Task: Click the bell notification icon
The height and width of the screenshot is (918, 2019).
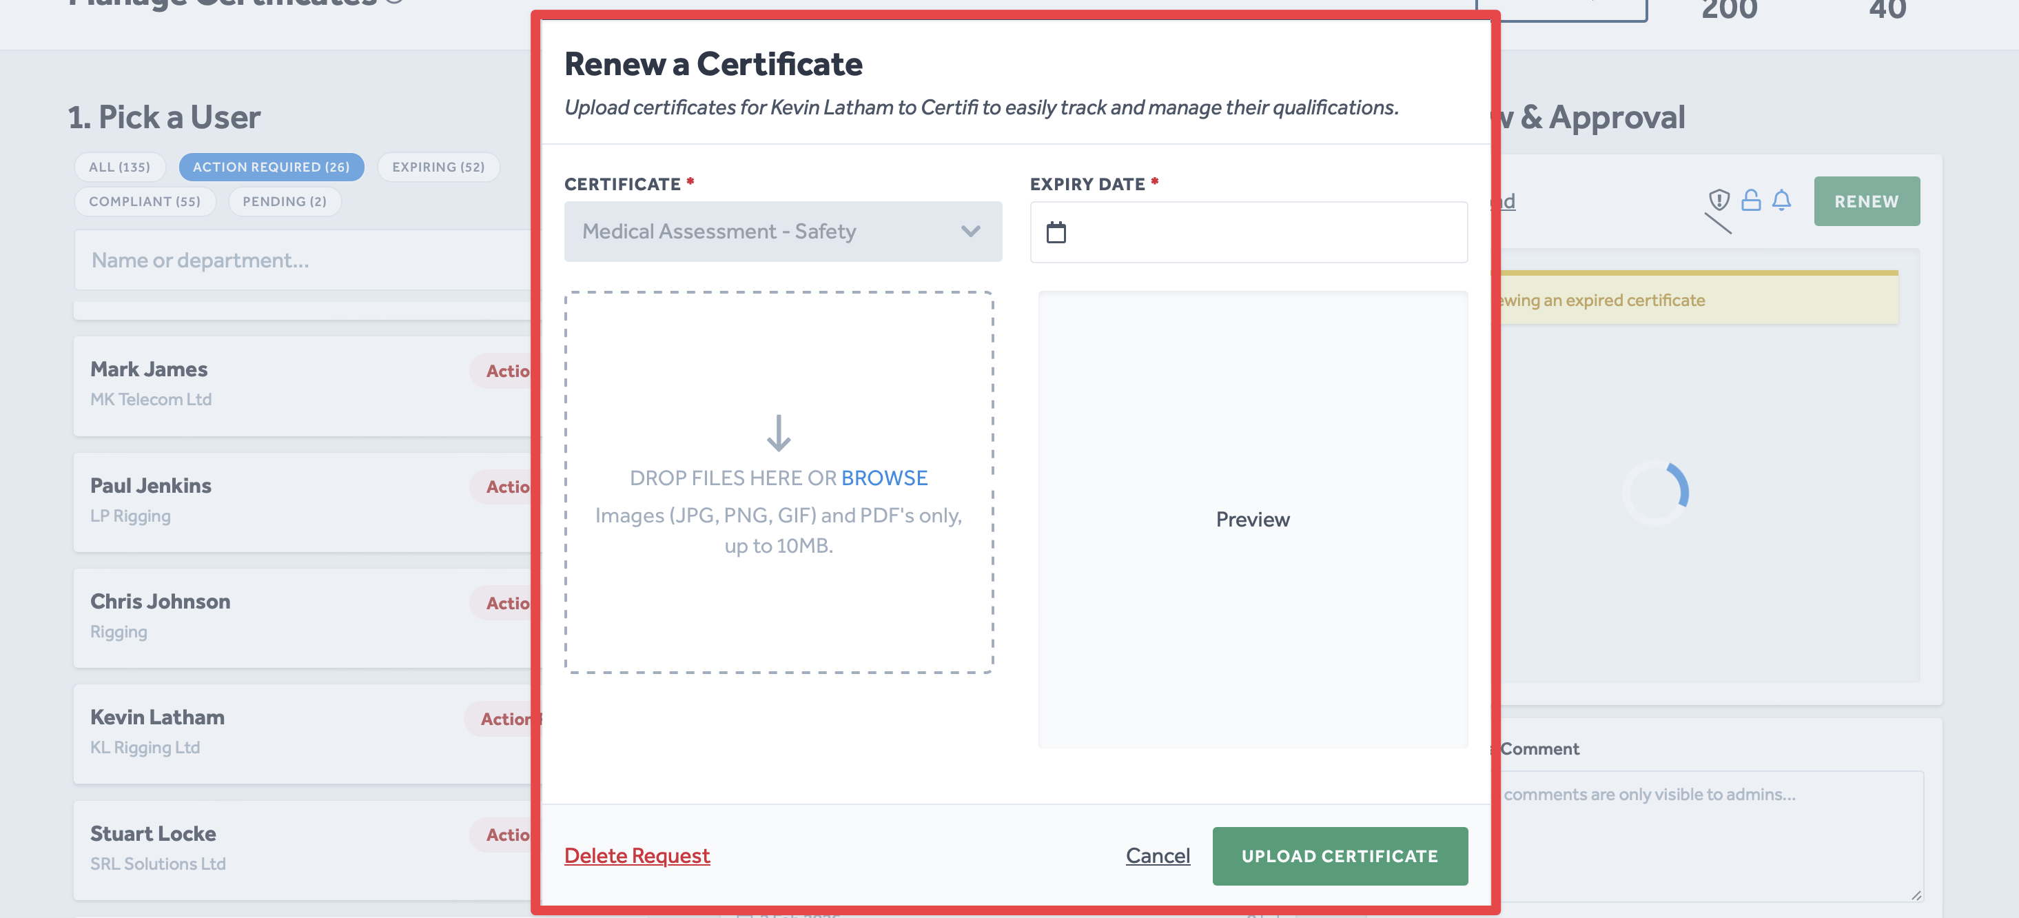Action: [x=1781, y=201]
